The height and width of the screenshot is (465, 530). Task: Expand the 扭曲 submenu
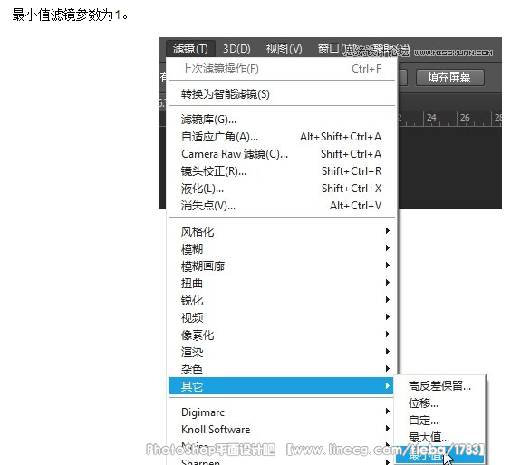(x=282, y=284)
